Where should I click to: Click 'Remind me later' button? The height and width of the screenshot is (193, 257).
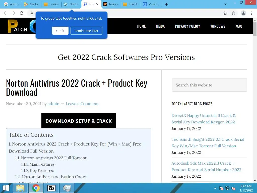click(x=86, y=31)
